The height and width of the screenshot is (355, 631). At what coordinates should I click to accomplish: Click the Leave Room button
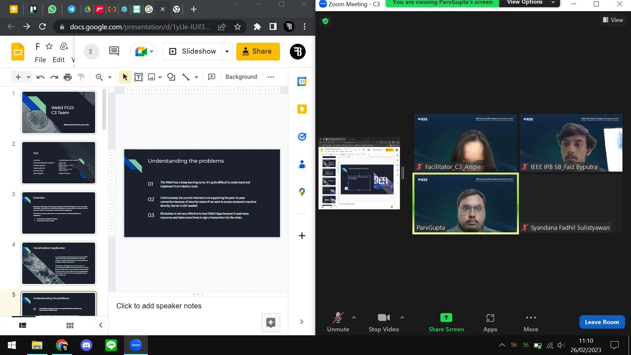[602, 322]
